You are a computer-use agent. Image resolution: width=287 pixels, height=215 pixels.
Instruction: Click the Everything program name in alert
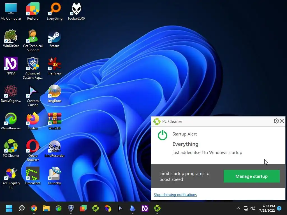[185, 144]
